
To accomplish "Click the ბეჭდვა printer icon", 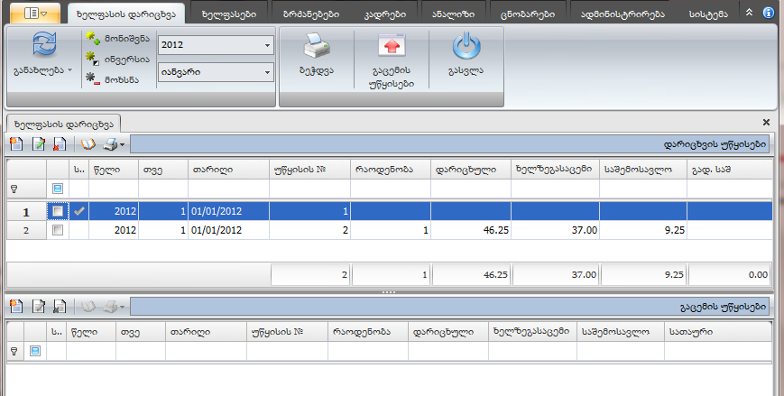I will (317, 47).
